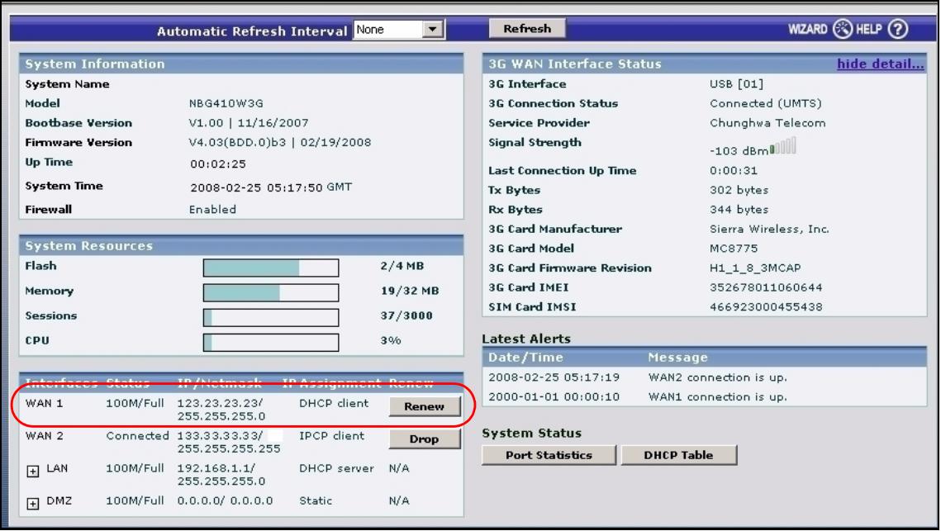The width and height of the screenshot is (941, 531).
Task: Expand the DMZ interface row
Action: [x=33, y=504]
